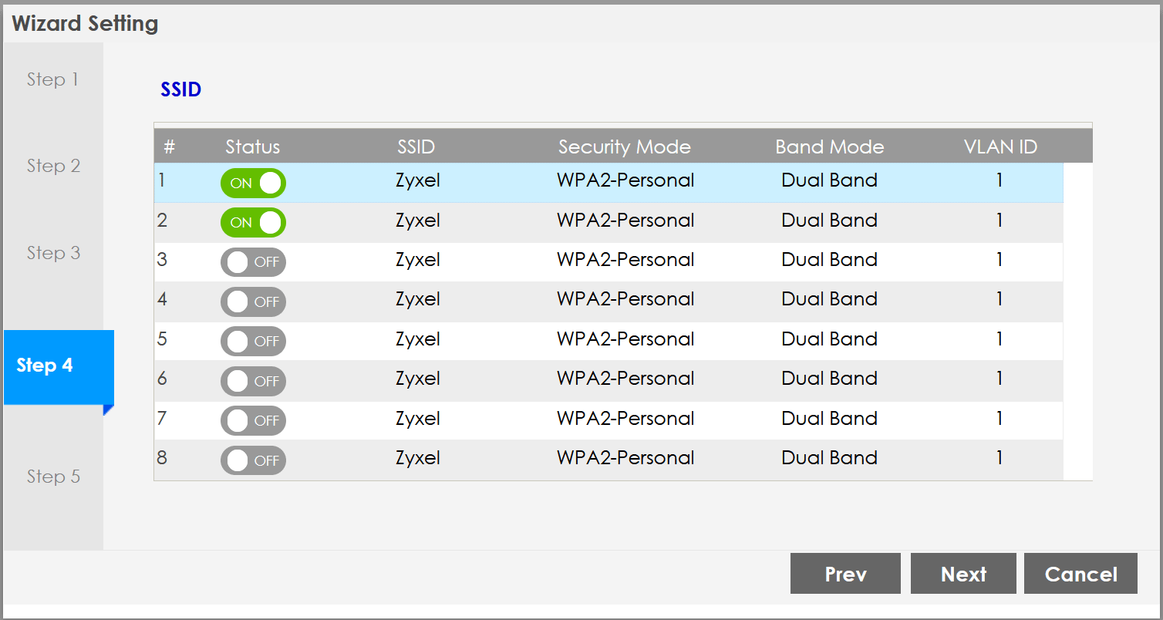Jump to Step 3 in sidebar
1163x620 pixels.
click(x=53, y=253)
